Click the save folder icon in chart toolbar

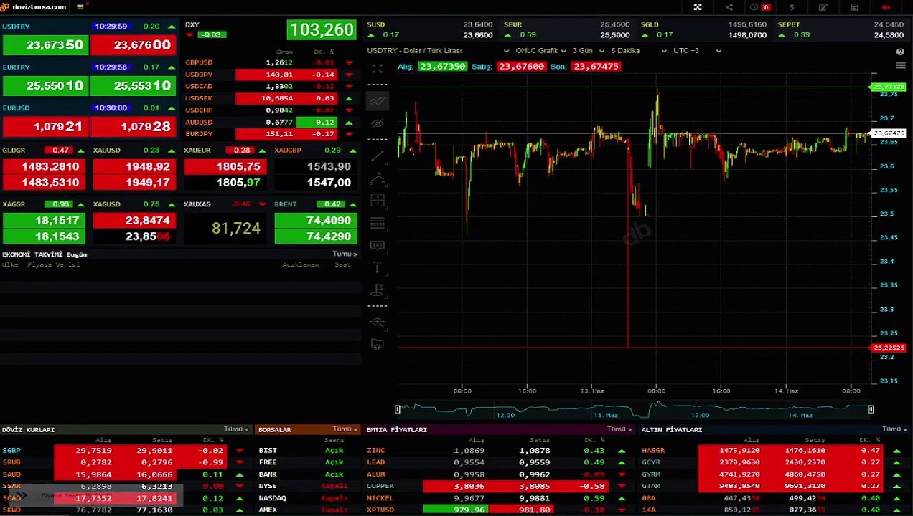point(378,345)
